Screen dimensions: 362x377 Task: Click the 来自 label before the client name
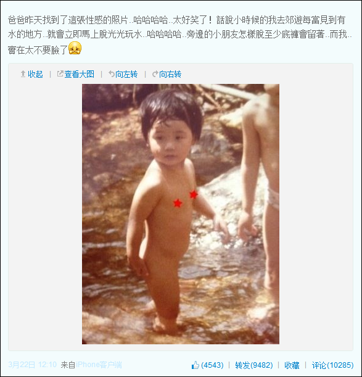pyautogui.click(x=68, y=365)
